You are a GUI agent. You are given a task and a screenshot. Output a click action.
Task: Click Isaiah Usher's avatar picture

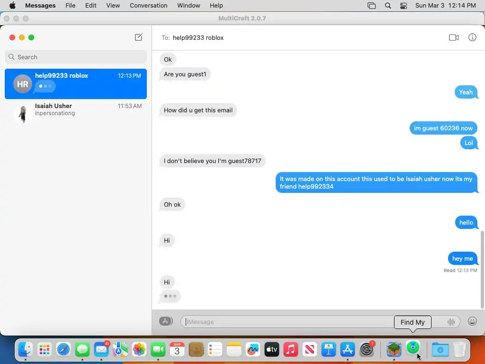click(x=23, y=114)
